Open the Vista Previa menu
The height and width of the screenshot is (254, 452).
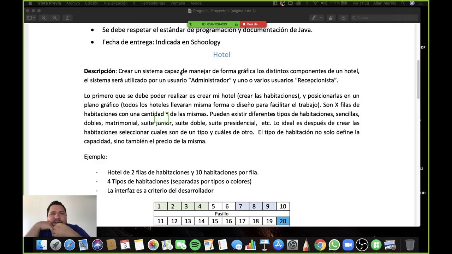tap(49, 3)
